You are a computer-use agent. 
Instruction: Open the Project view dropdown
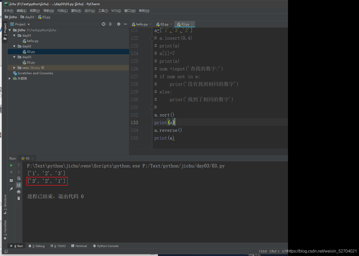pyautogui.click(x=29, y=24)
